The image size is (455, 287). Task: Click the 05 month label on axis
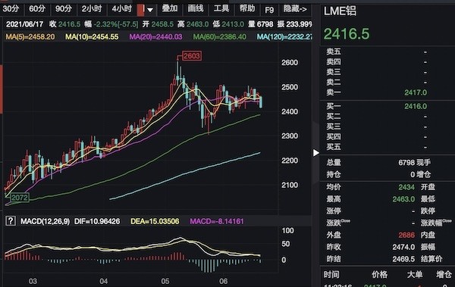(x=165, y=281)
